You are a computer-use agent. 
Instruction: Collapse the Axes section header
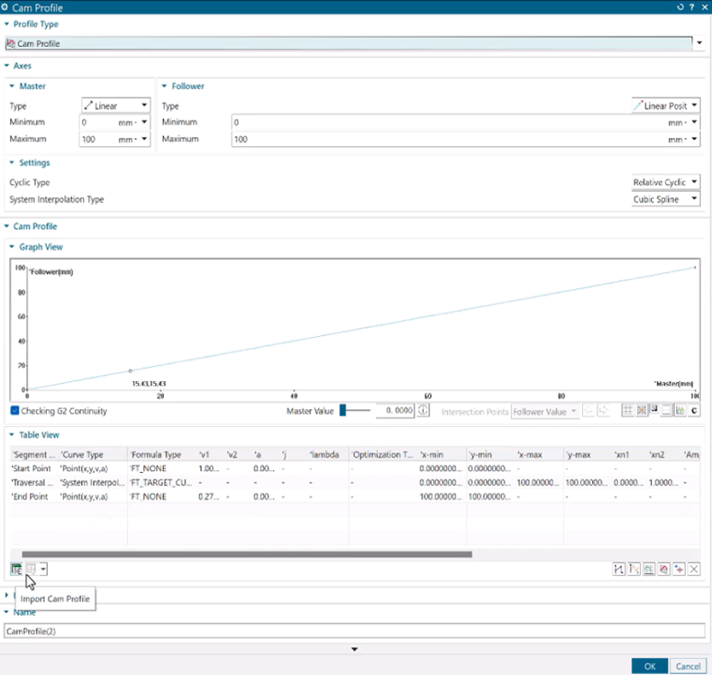point(7,66)
